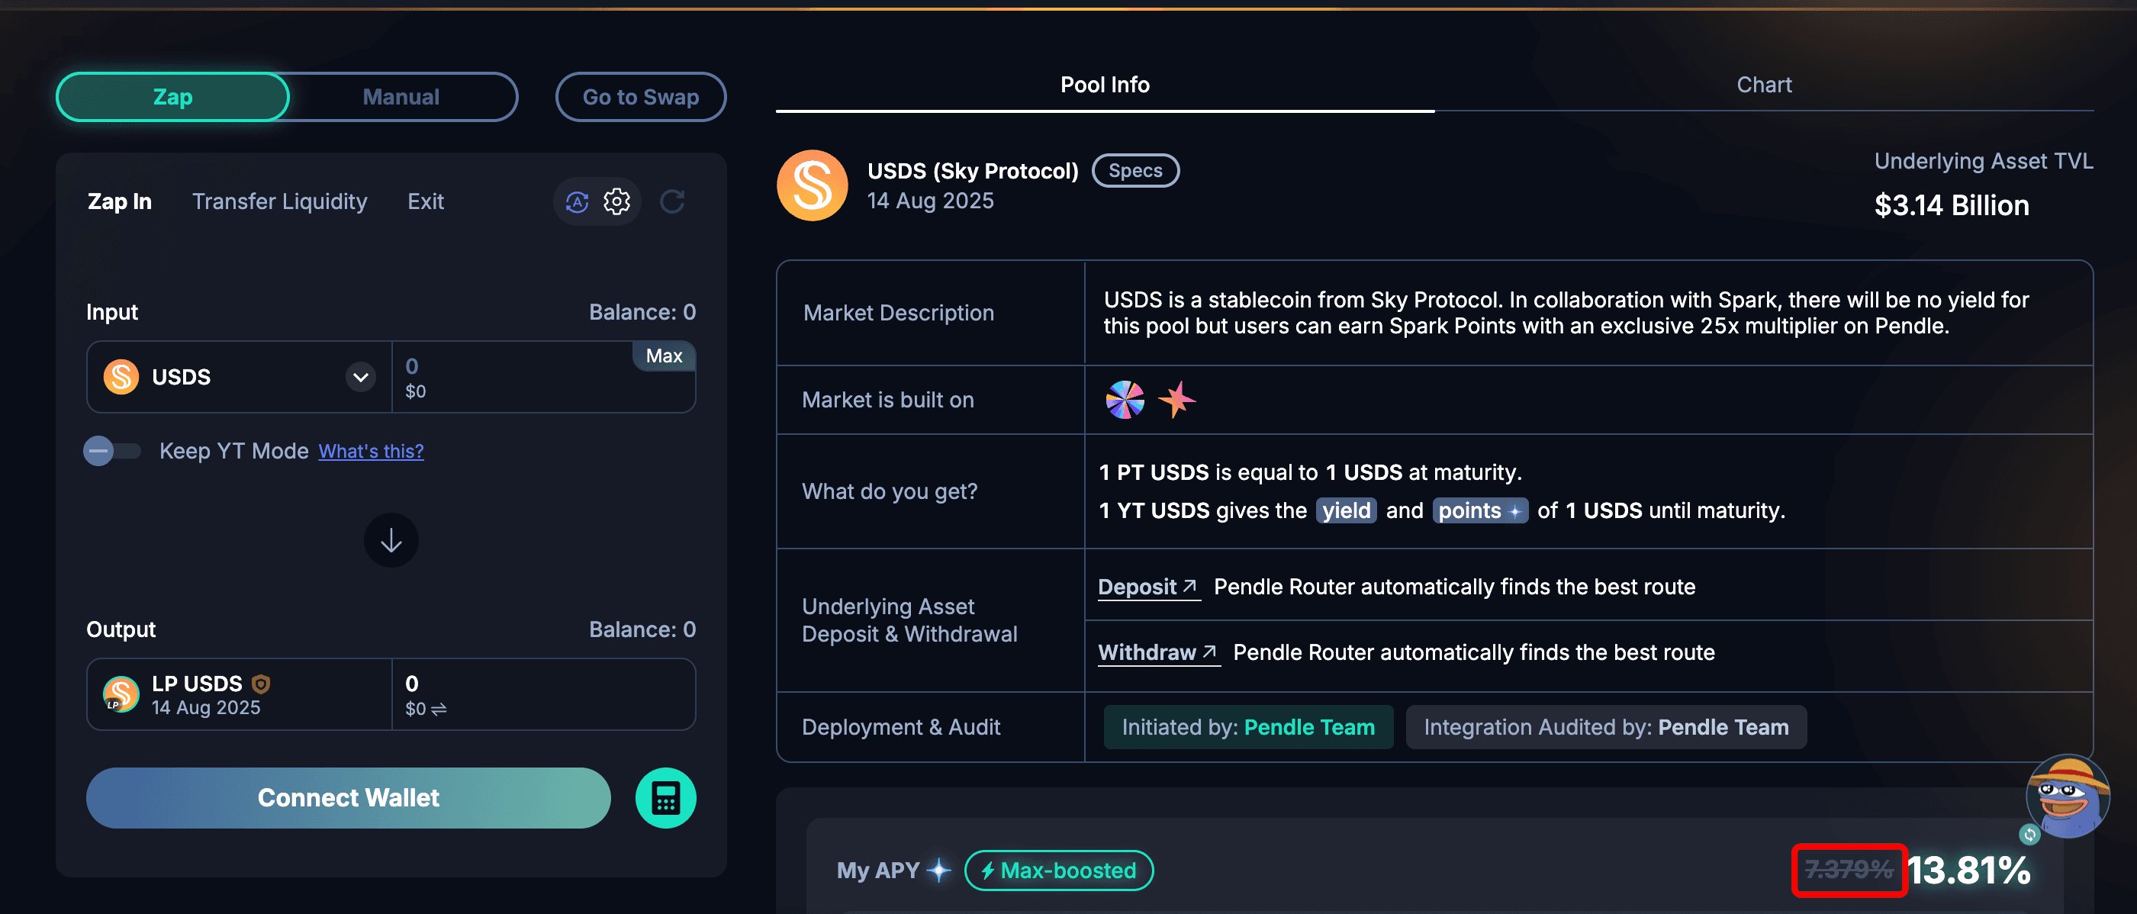Click the auto-routing icon beside the gear
This screenshot has width=2137, height=914.
point(578,201)
